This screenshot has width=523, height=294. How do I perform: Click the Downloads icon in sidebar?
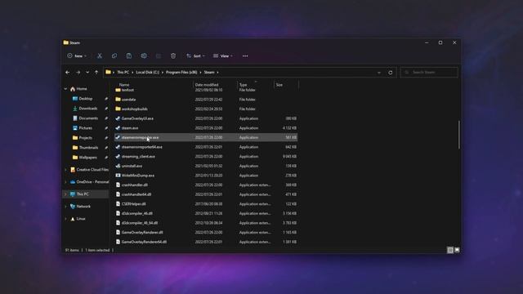click(x=75, y=109)
